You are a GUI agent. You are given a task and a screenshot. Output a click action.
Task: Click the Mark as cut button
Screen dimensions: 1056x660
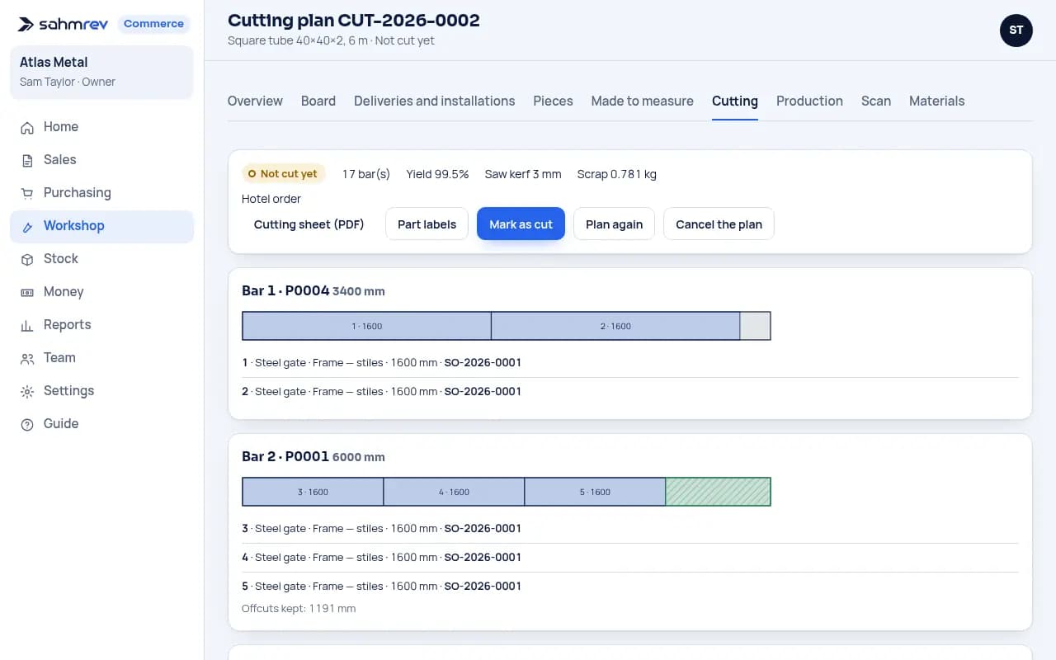click(x=521, y=224)
